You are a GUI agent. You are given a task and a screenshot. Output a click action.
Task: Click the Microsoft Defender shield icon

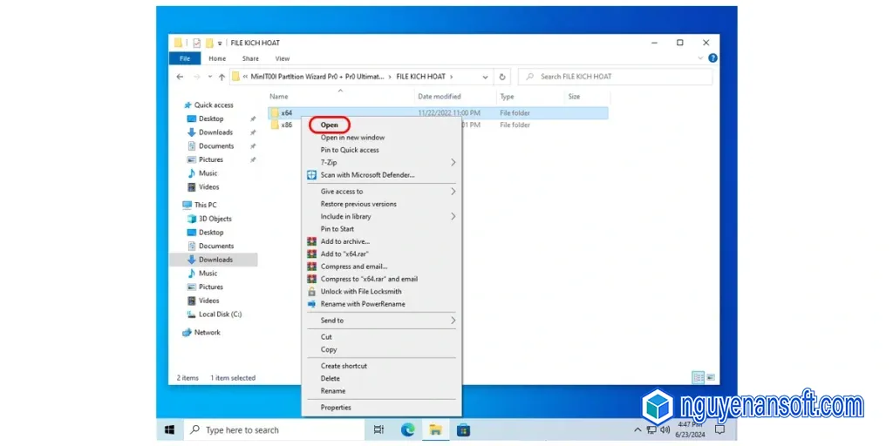click(311, 175)
